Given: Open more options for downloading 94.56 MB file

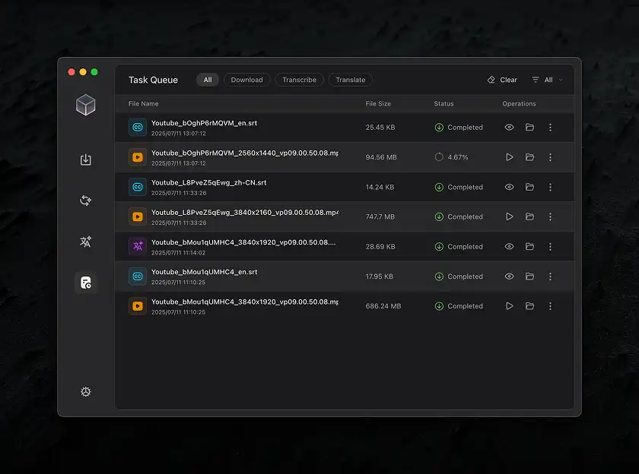Looking at the screenshot, I should (550, 157).
